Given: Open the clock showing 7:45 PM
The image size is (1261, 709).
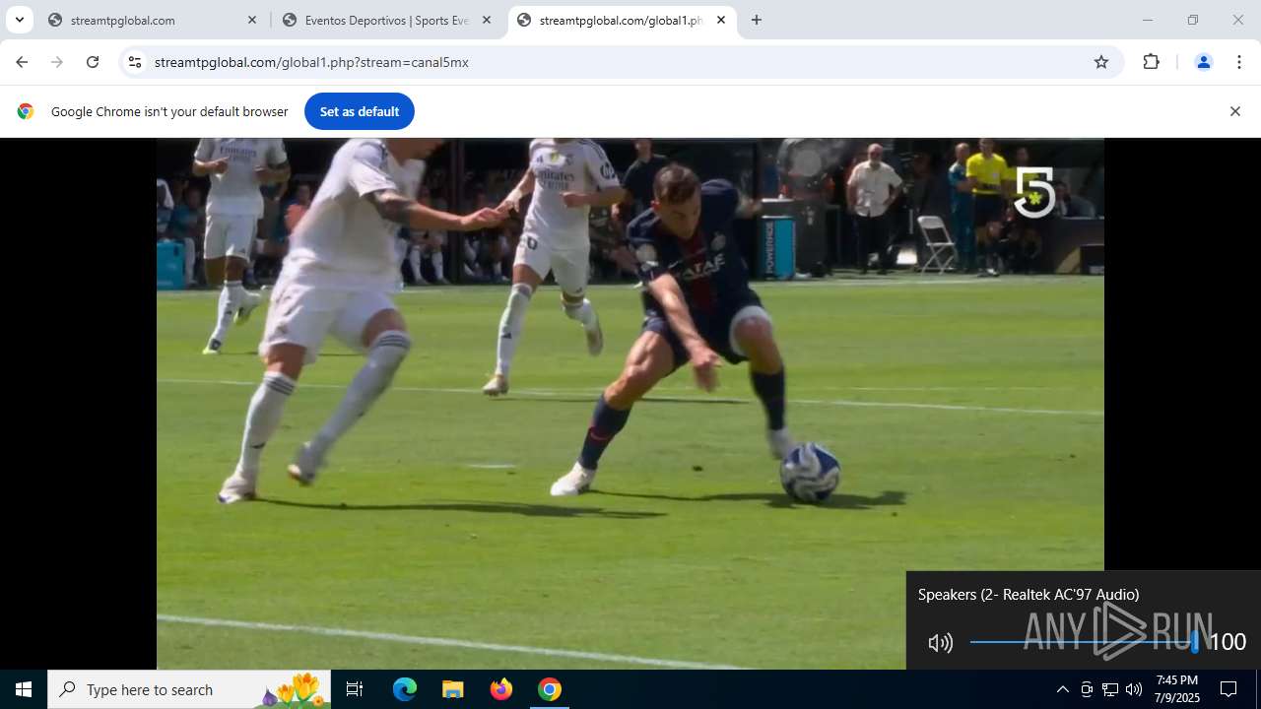Looking at the screenshot, I should click(x=1177, y=689).
